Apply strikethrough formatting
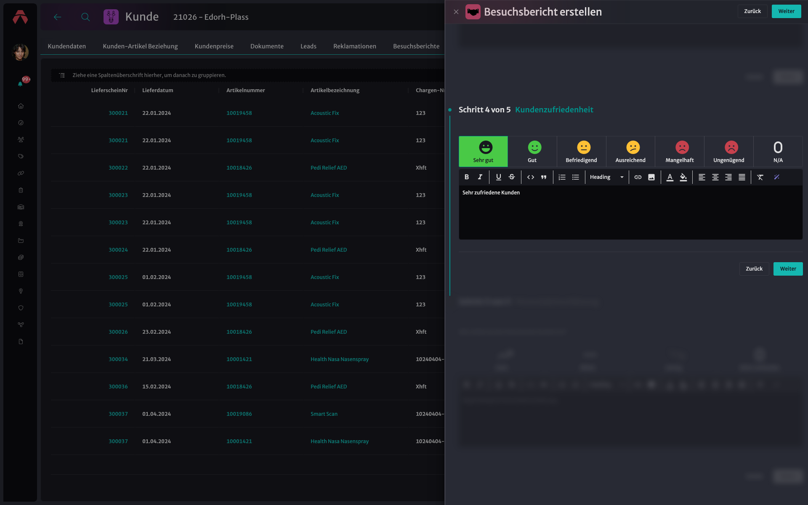Viewport: 808px width, 505px height. (512, 177)
